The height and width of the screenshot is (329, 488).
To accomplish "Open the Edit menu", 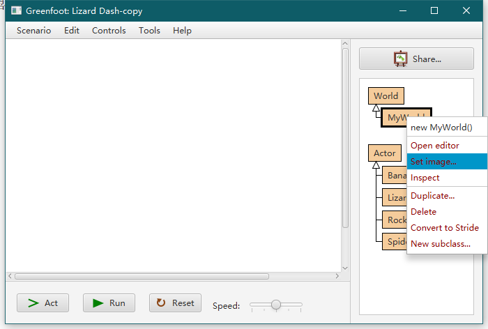I will [x=72, y=31].
